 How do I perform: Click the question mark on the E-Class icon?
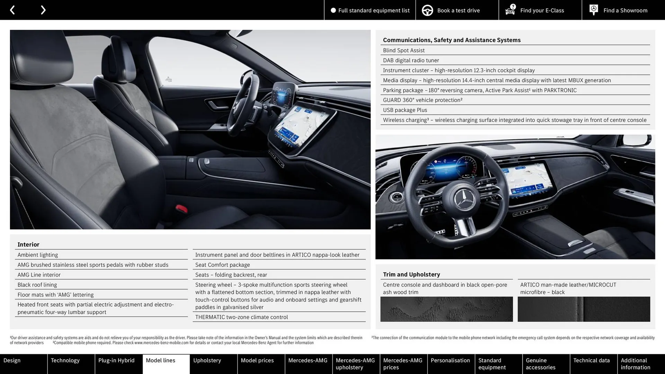coord(512,6)
